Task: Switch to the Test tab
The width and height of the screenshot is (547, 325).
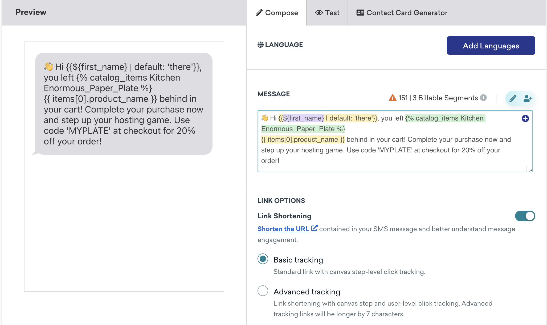Action: tap(327, 12)
